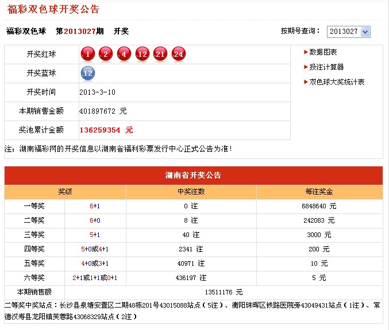The height and width of the screenshot is (330, 389).
Task: Click the 6+1 match cell
Action: click(x=95, y=206)
